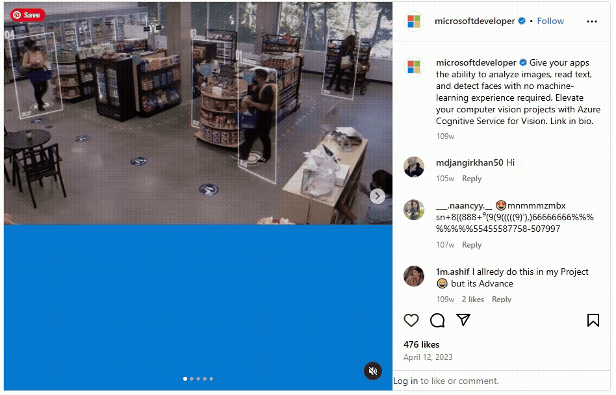Open microsoftdeveloper username in caption
Screen dimensions: 616x395
pos(476,63)
